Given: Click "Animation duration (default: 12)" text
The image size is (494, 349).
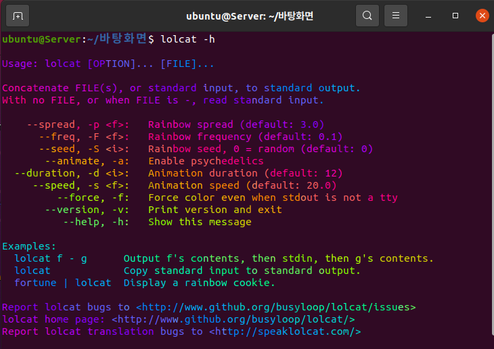Looking at the screenshot, I should (245, 174).
